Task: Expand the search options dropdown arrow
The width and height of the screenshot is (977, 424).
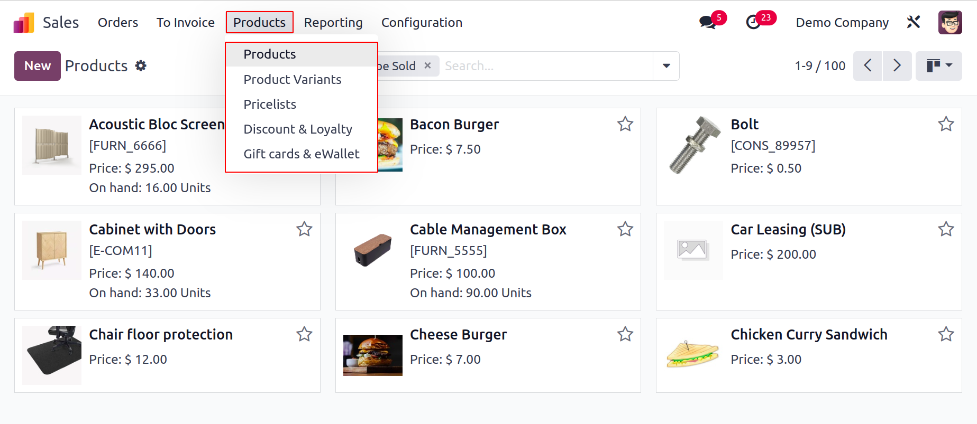Action: (x=666, y=66)
